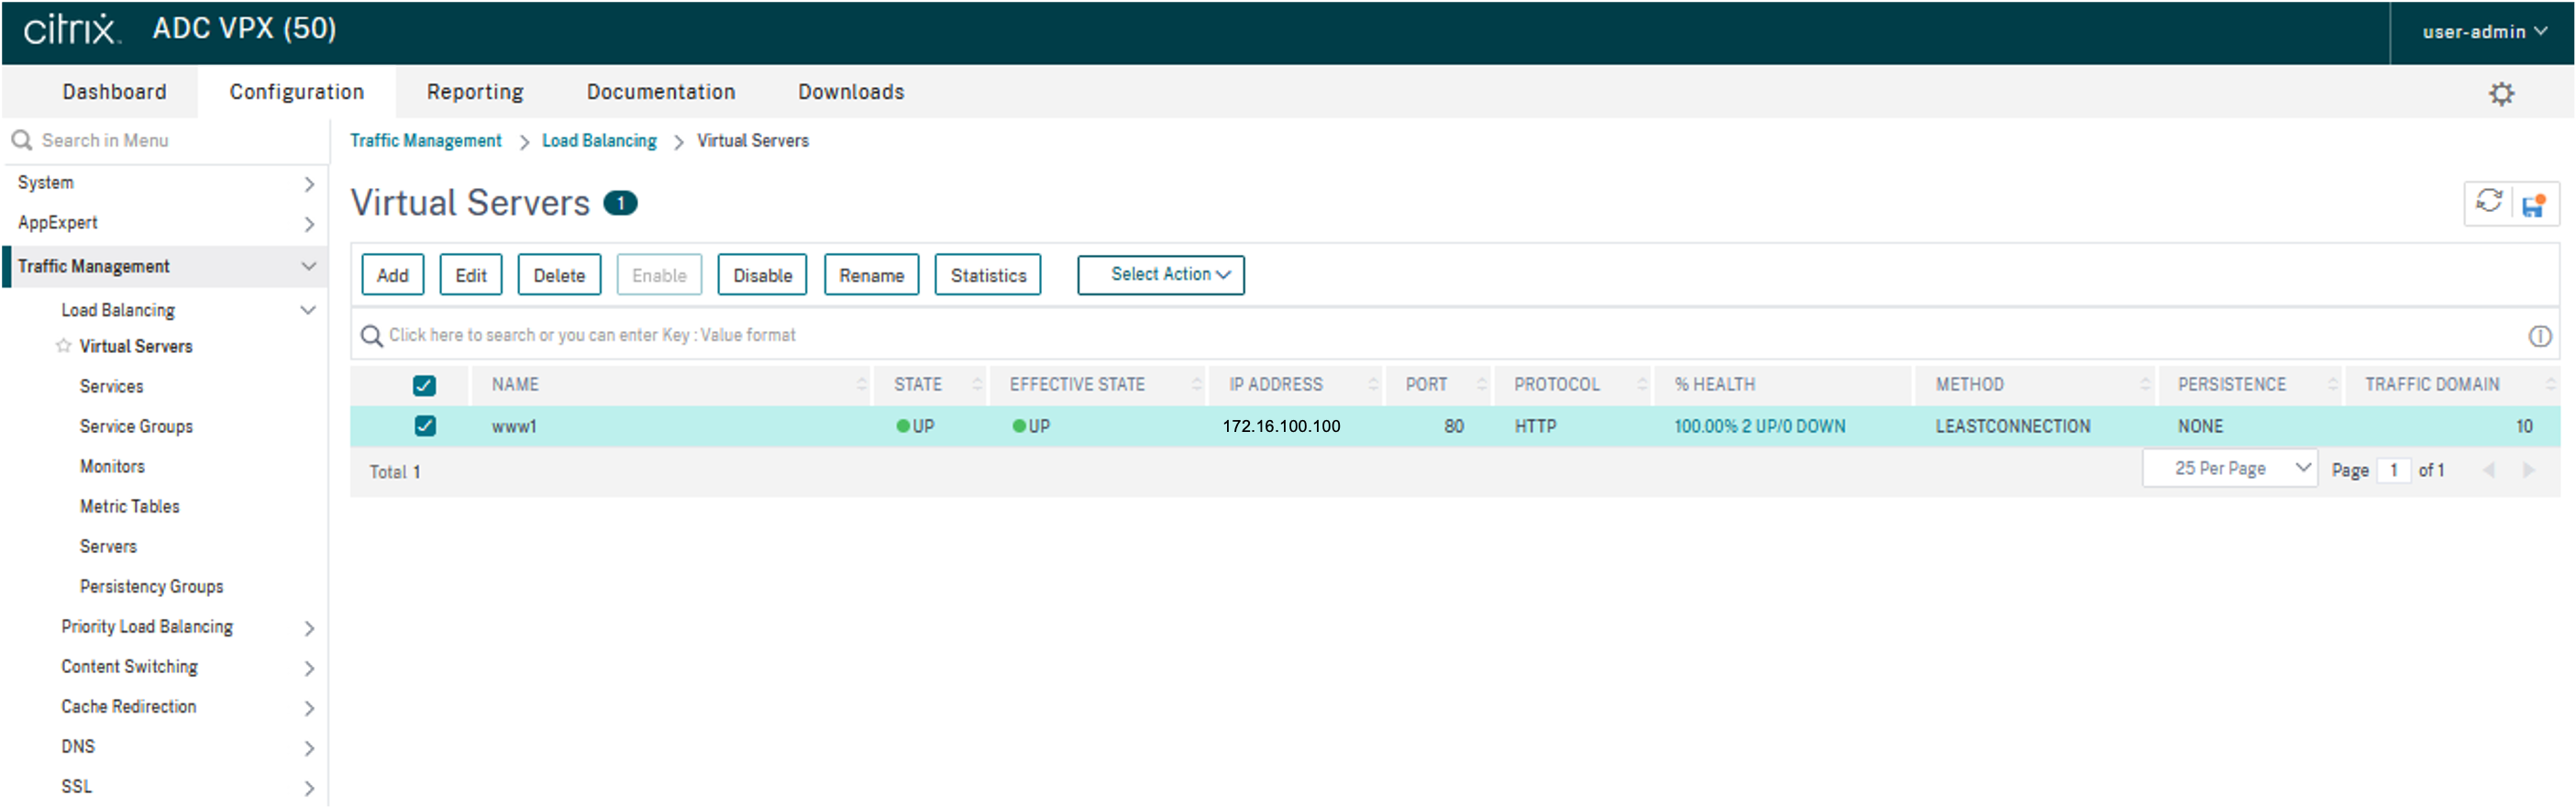This screenshot has width=2576, height=807.
Task: Go to next page arrow in pagination
Action: pyautogui.click(x=2528, y=470)
